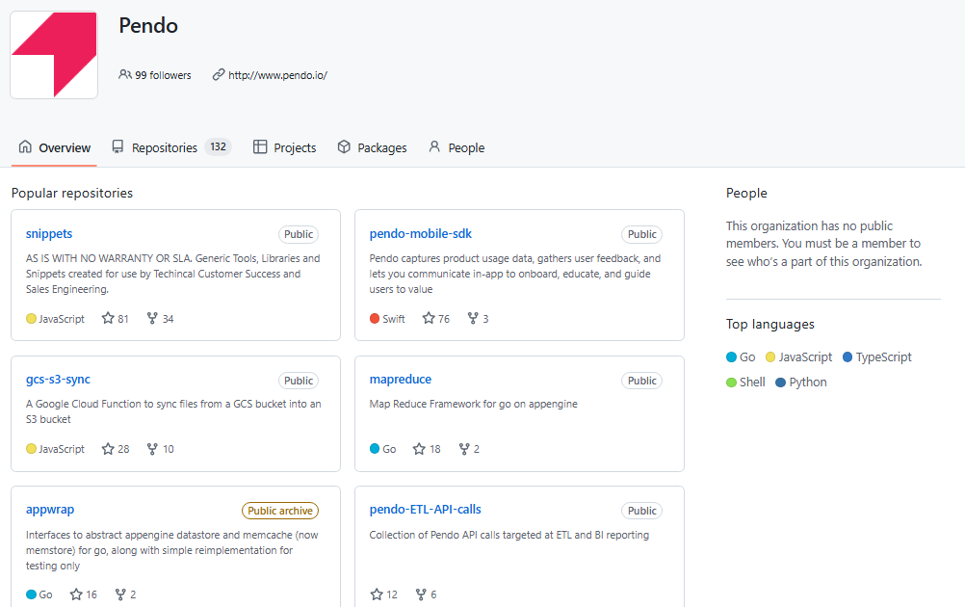Click 34 forks count on snippets
The width and height of the screenshot is (965, 607).
[168, 319]
